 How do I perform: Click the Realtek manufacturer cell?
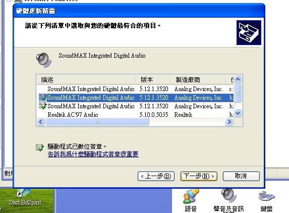(x=183, y=115)
